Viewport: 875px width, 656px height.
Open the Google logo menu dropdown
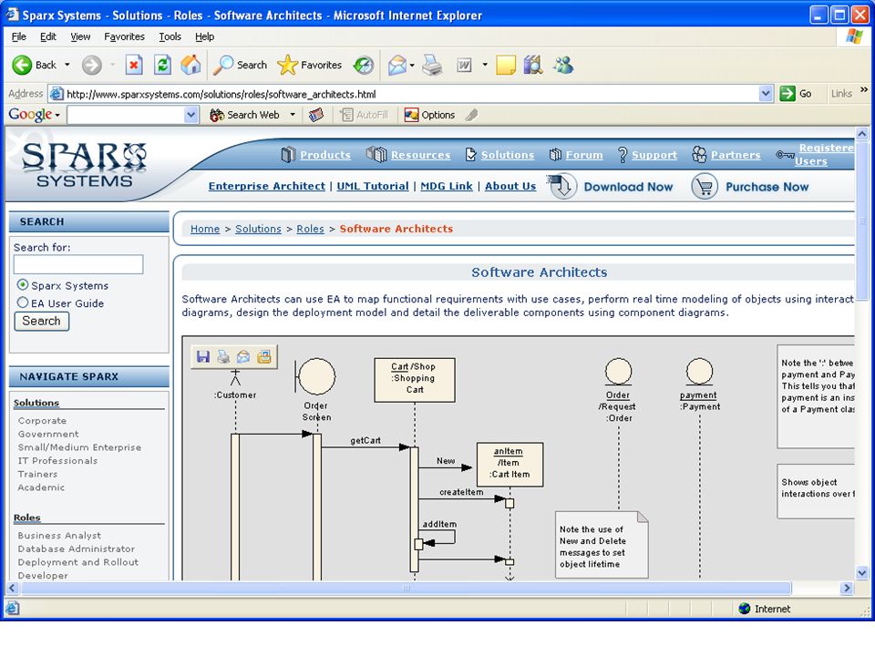[x=57, y=116]
